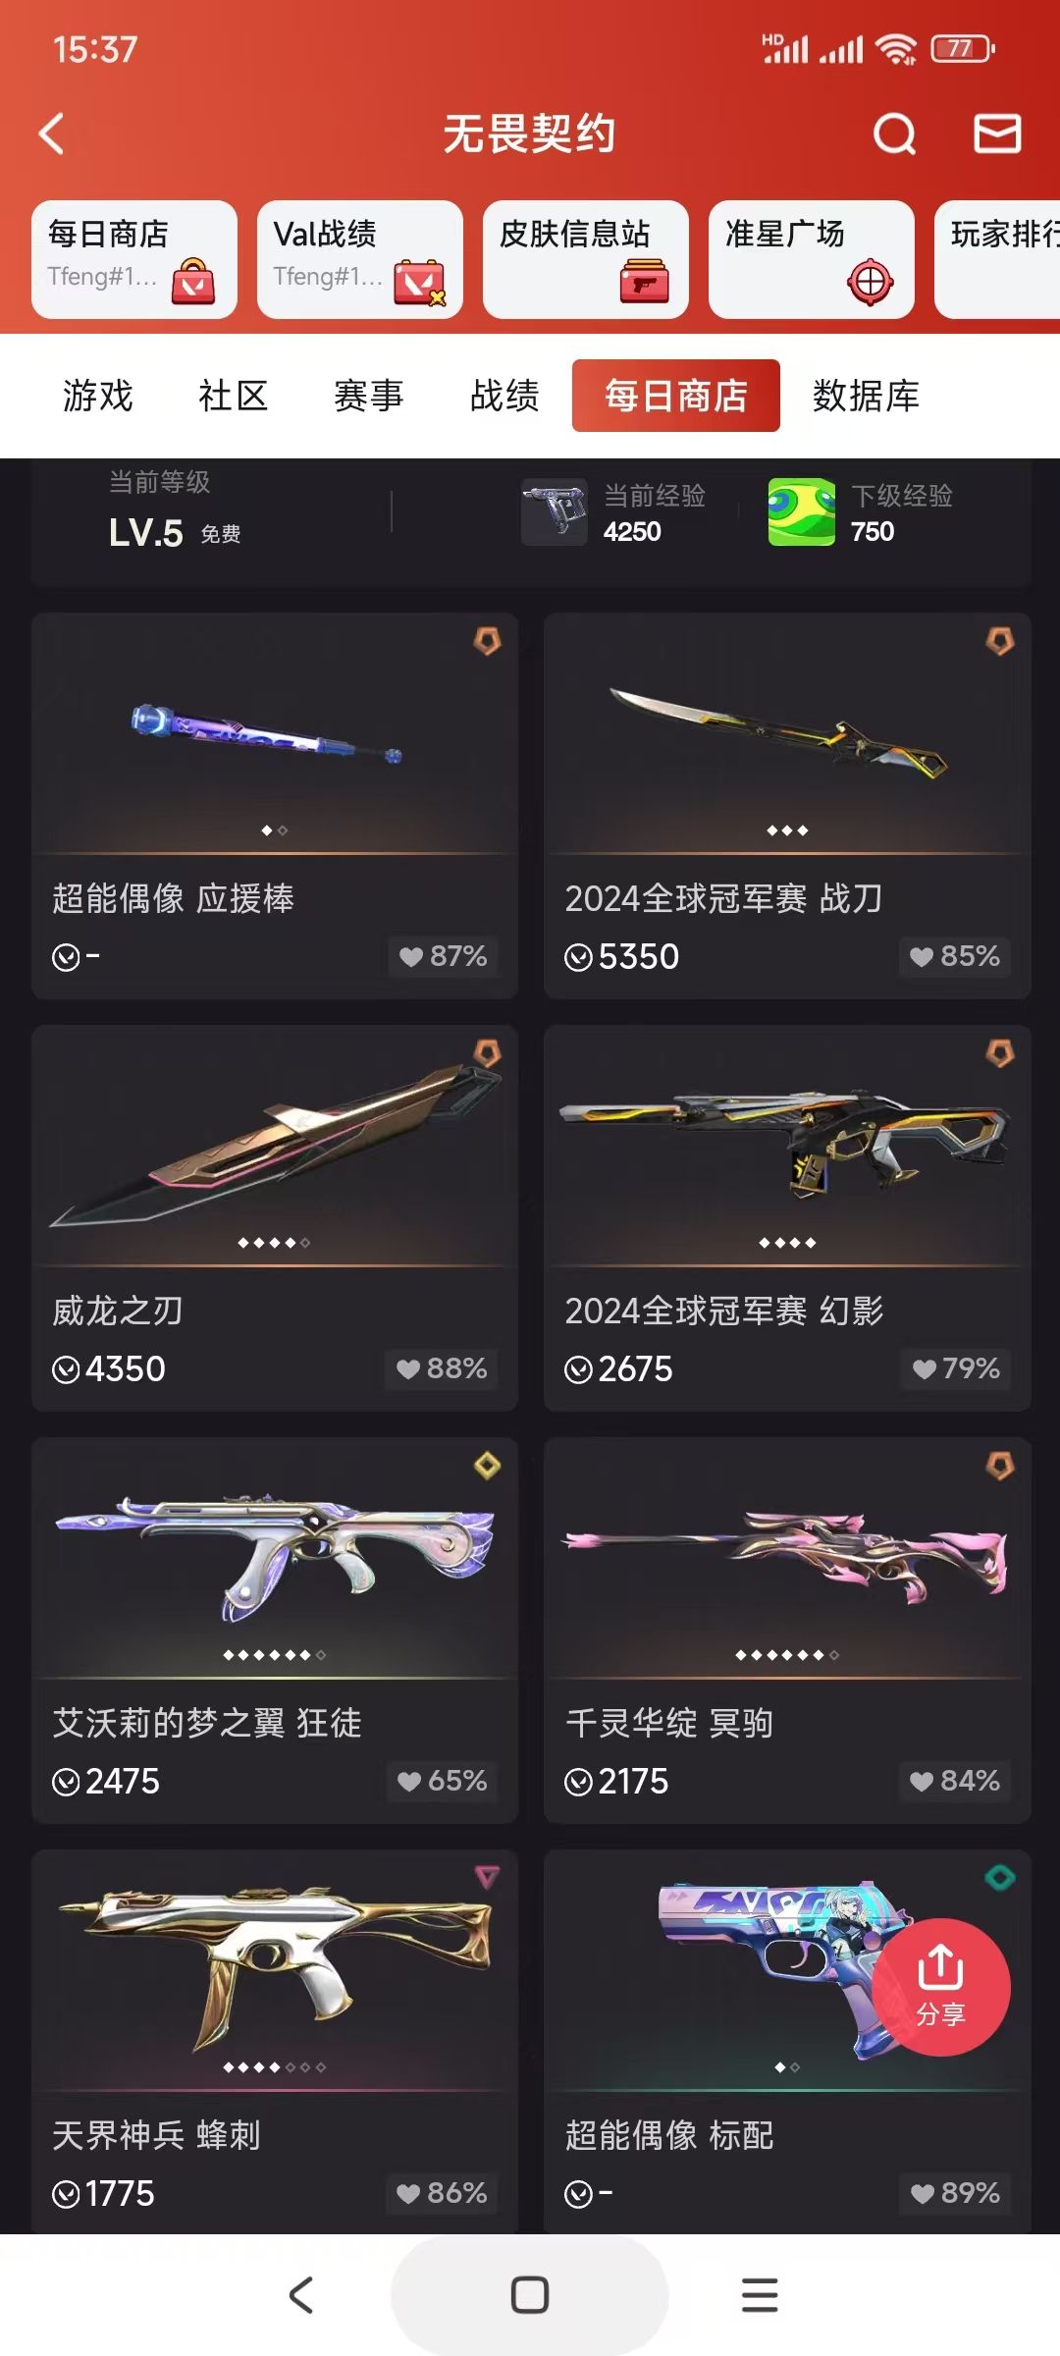
Task: Open the 每日商店 bag shortcut card
Action: (133, 259)
